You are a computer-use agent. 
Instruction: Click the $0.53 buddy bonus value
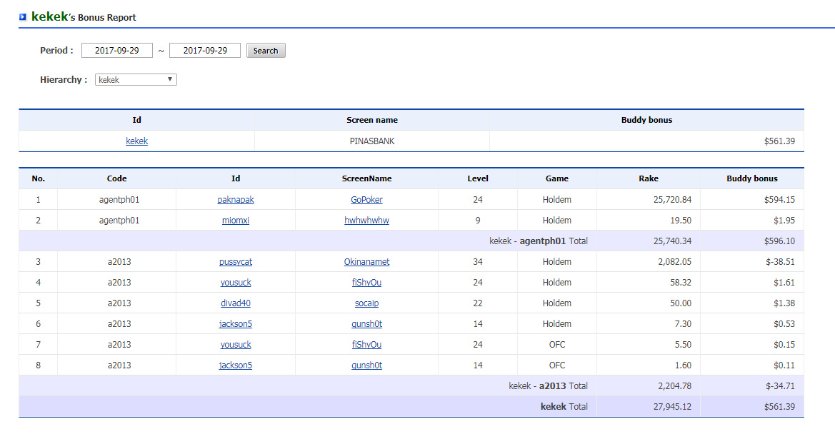tap(784, 324)
